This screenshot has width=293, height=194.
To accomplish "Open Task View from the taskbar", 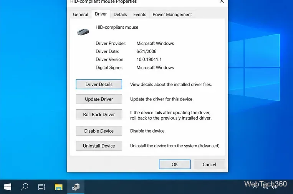I will pos(42,187).
